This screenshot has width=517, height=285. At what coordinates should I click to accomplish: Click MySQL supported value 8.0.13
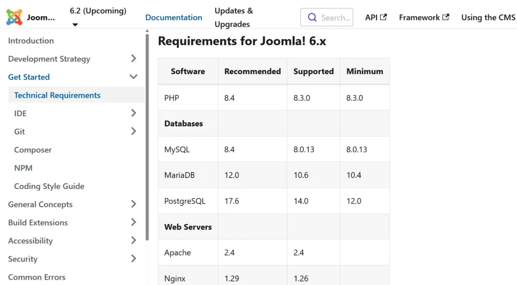pos(303,150)
